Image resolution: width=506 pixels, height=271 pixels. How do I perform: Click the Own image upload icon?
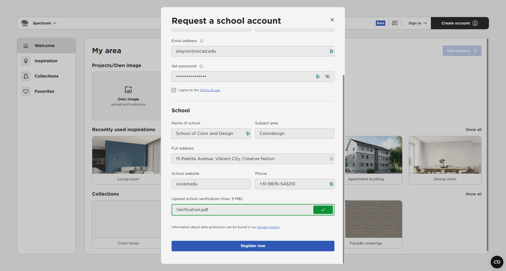tap(128, 89)
